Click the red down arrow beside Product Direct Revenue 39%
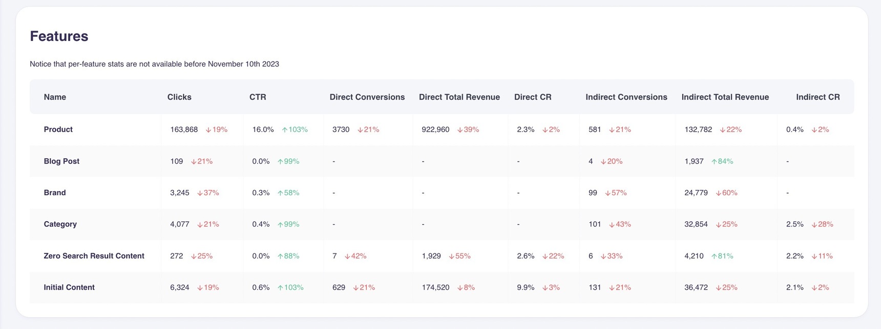 [460, 130]
